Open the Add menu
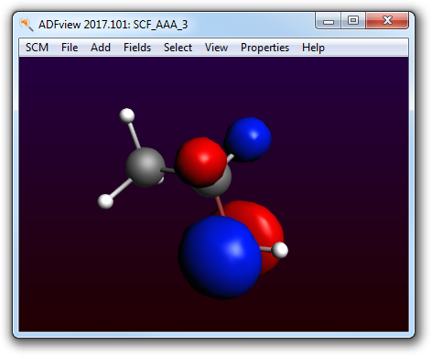432x356 pixels. pos(101,48)
